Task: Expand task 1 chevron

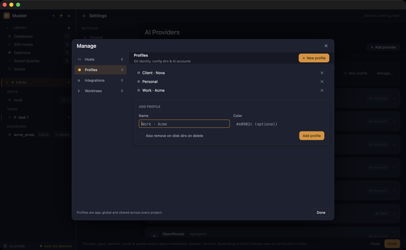Action: 10,117
